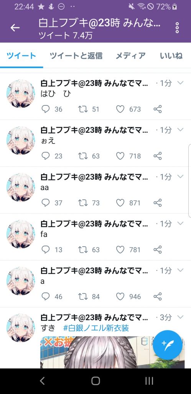This screenshot has width=191, height=394.
Task: Like the tweet with 946 likes
Action: coord(120,297)
